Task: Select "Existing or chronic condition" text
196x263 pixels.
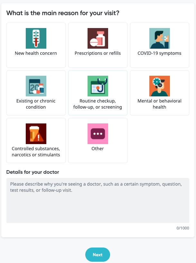Action: tap(36, 104)
